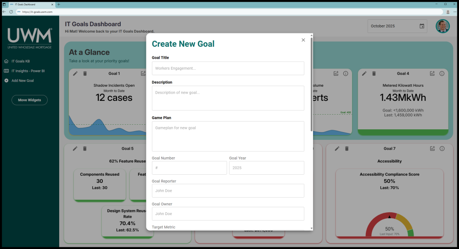
Task: Focus the Goal Number field
Action: click(x=189, y=168)
